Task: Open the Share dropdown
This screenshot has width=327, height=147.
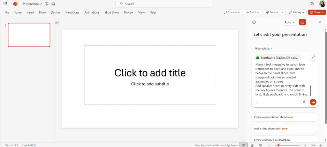Action: tap(317, 12)
